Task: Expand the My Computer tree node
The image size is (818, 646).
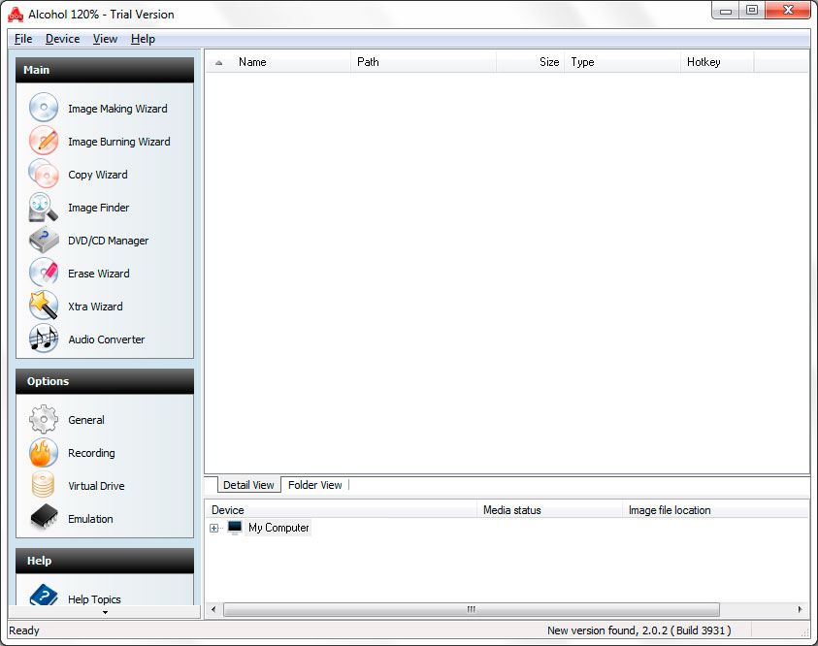Action: click(x=213, y=529)
